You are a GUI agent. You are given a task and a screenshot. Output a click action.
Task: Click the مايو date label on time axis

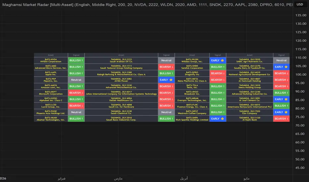coord(246,178)
